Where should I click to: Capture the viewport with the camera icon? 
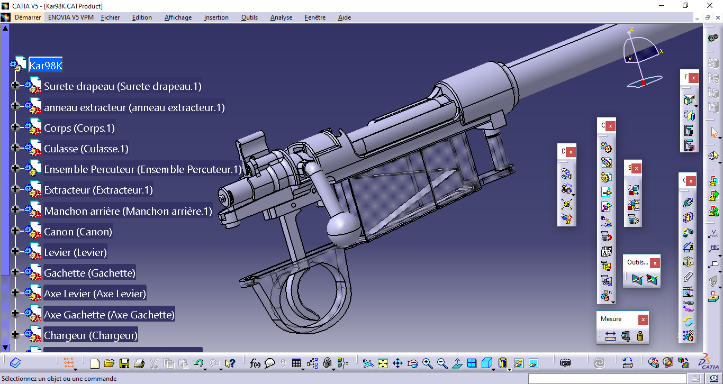(565, 363)
